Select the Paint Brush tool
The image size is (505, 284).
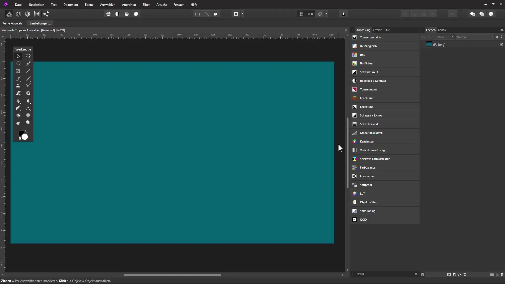[x=28, y=78]
